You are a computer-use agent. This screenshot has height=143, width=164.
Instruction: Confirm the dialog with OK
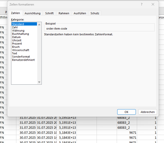click(127, 112)
